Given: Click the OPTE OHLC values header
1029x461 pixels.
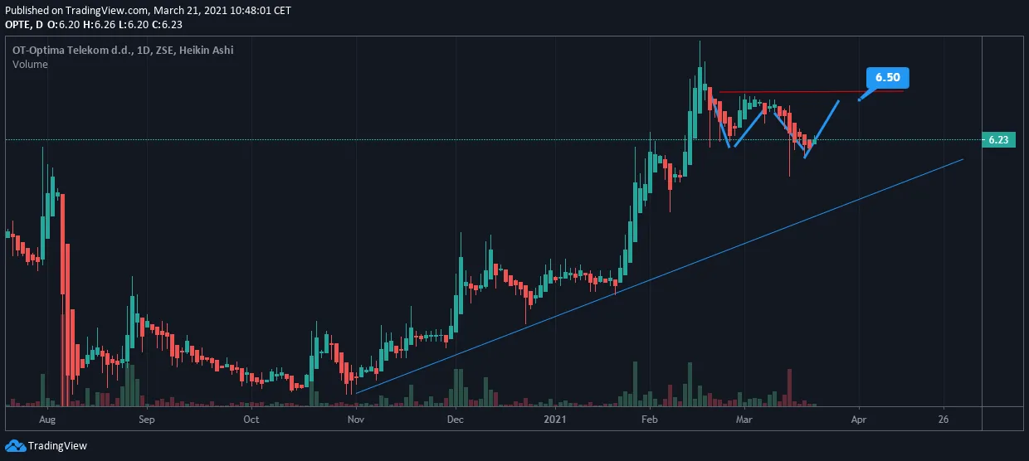Looking at the screenshot, I should tap(93, 25).
